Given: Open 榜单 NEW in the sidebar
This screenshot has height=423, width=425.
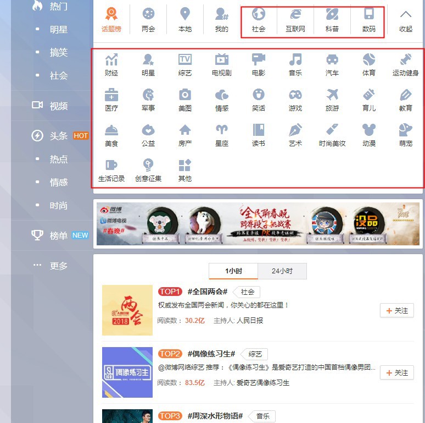Looking at the screenshot, I should 60,235.
